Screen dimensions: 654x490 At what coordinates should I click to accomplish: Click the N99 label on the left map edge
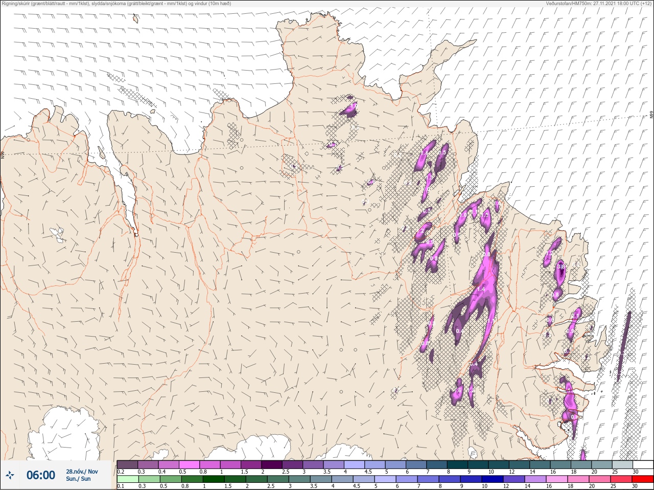(3, 154)
